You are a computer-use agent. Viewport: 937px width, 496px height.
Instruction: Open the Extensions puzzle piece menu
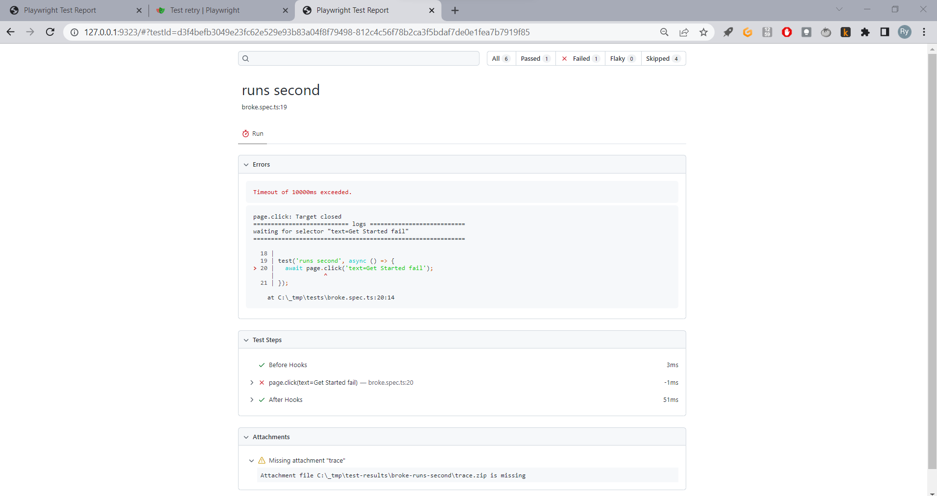pos(865,32)
